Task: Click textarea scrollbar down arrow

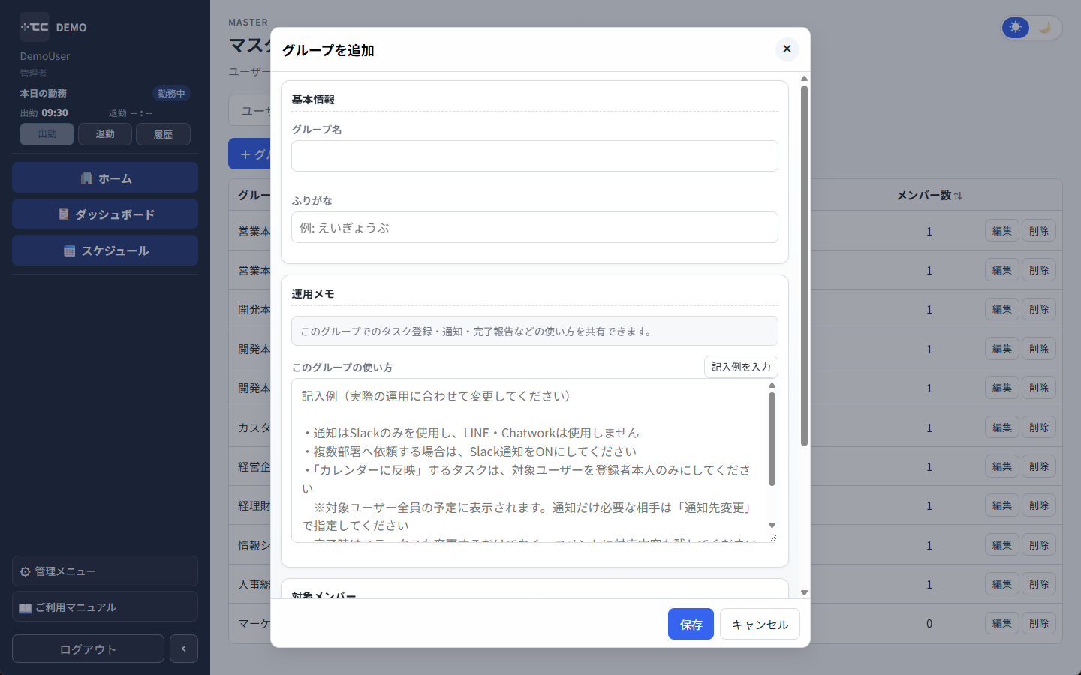Action: (772, 526)
